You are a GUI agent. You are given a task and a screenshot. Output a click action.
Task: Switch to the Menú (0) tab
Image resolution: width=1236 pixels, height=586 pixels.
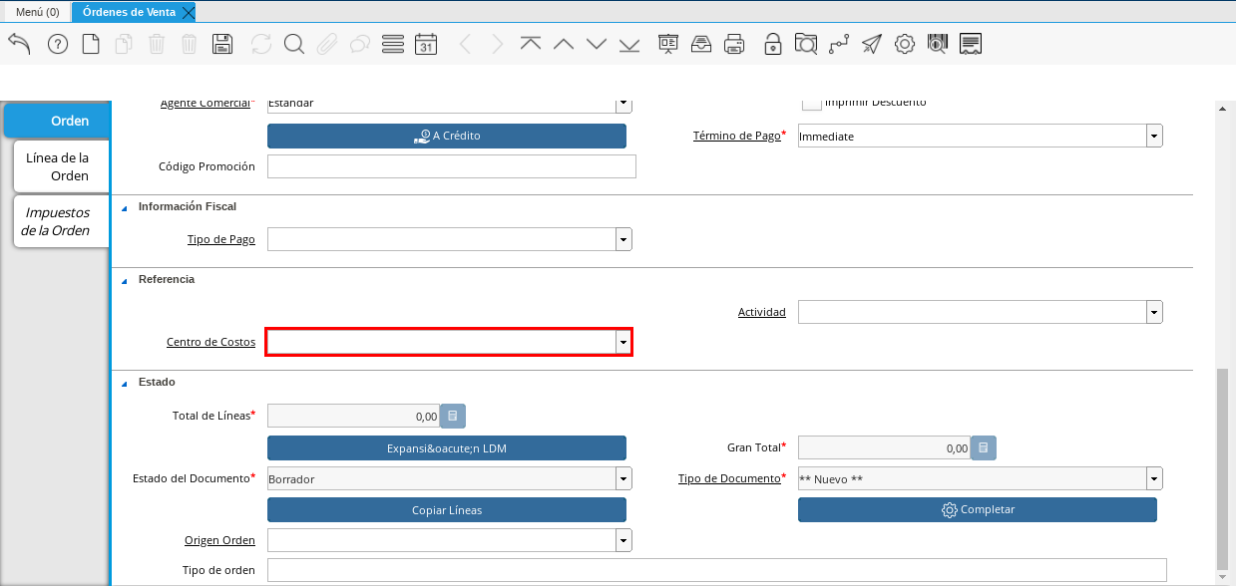(x=38, y=12)
